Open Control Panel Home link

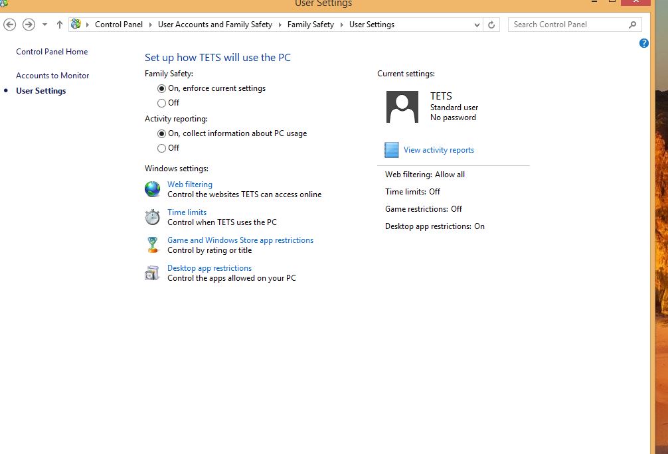pyautogui.click(x=52, y=52)
